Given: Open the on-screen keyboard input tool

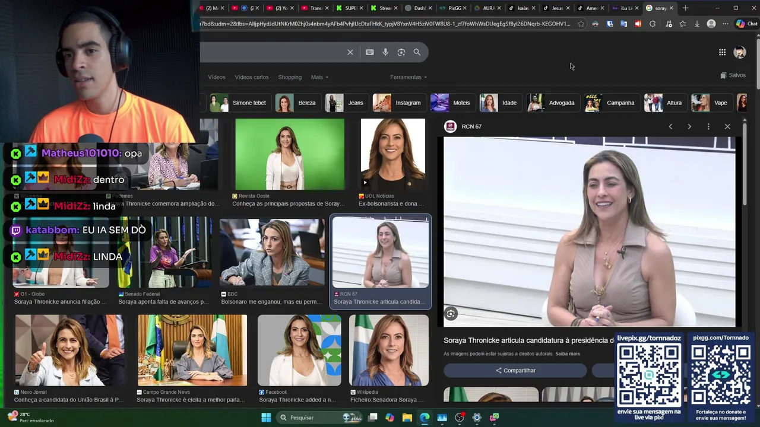Looking at the screenshot, I should coord(369,52).
